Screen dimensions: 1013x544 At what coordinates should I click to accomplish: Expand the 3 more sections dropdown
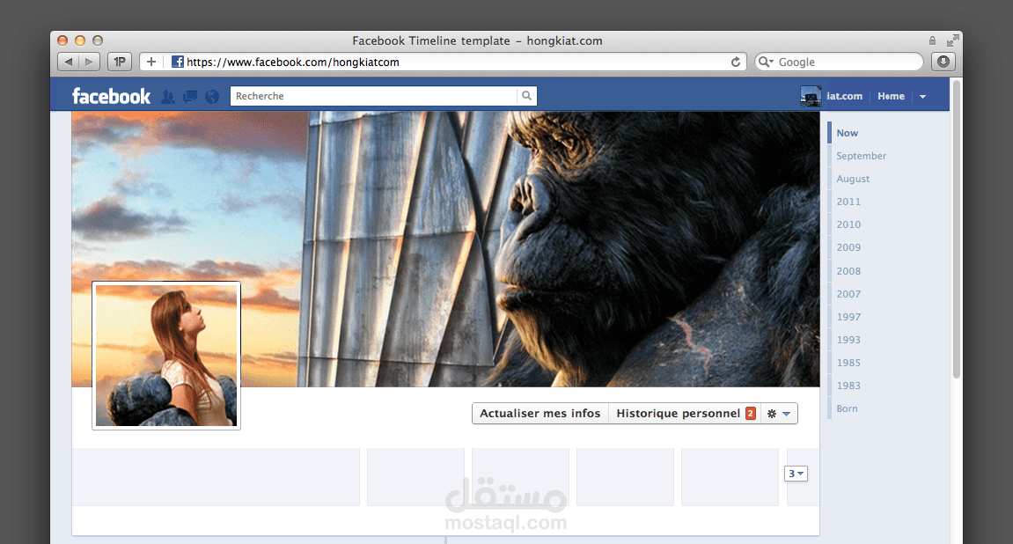pyautogui.click(x=796, y=474)
